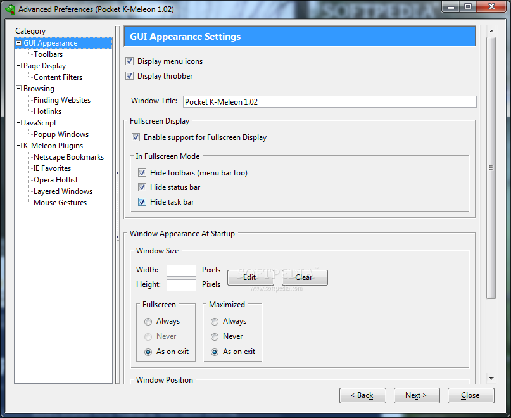This screenshot has height=418, width=511.
Task: Click the Window Title text field
Action: click(x=330, y=102)
